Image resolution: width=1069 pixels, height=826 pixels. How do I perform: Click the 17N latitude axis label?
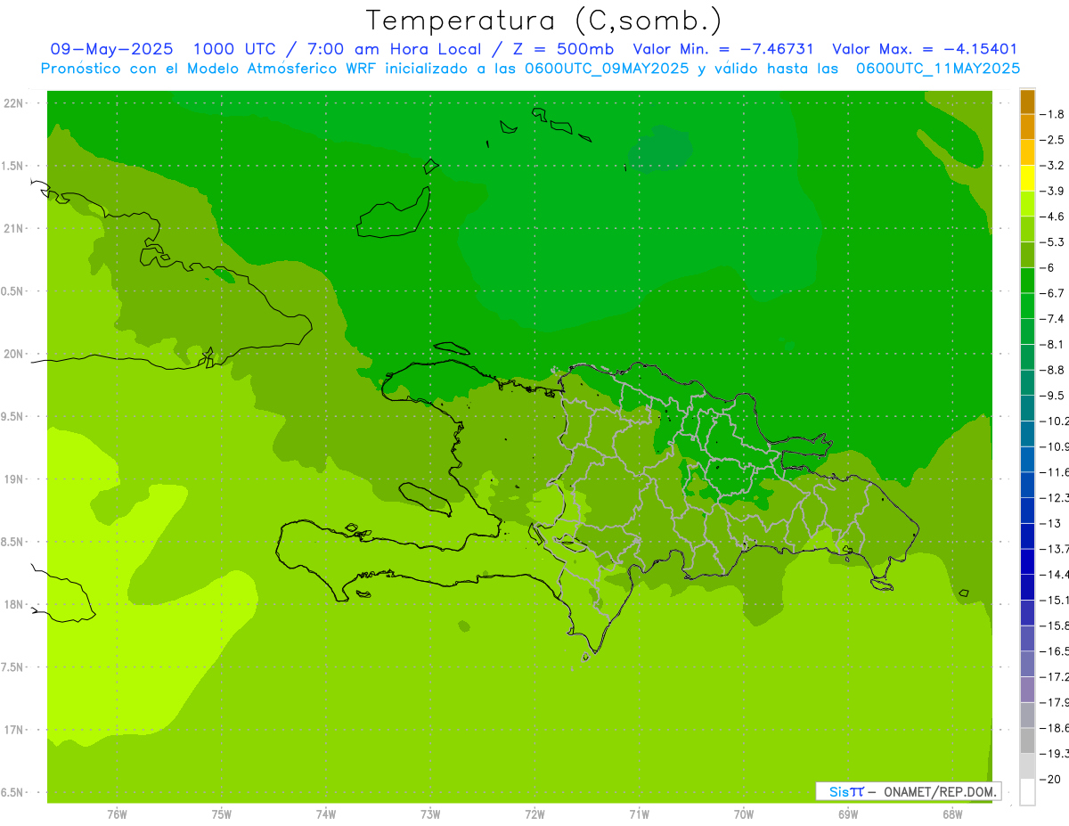pos(13,730)
